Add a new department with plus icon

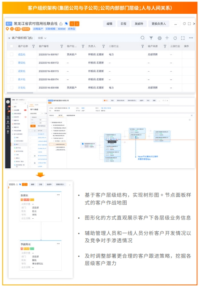pyautogui.click(x=167, y=38)
